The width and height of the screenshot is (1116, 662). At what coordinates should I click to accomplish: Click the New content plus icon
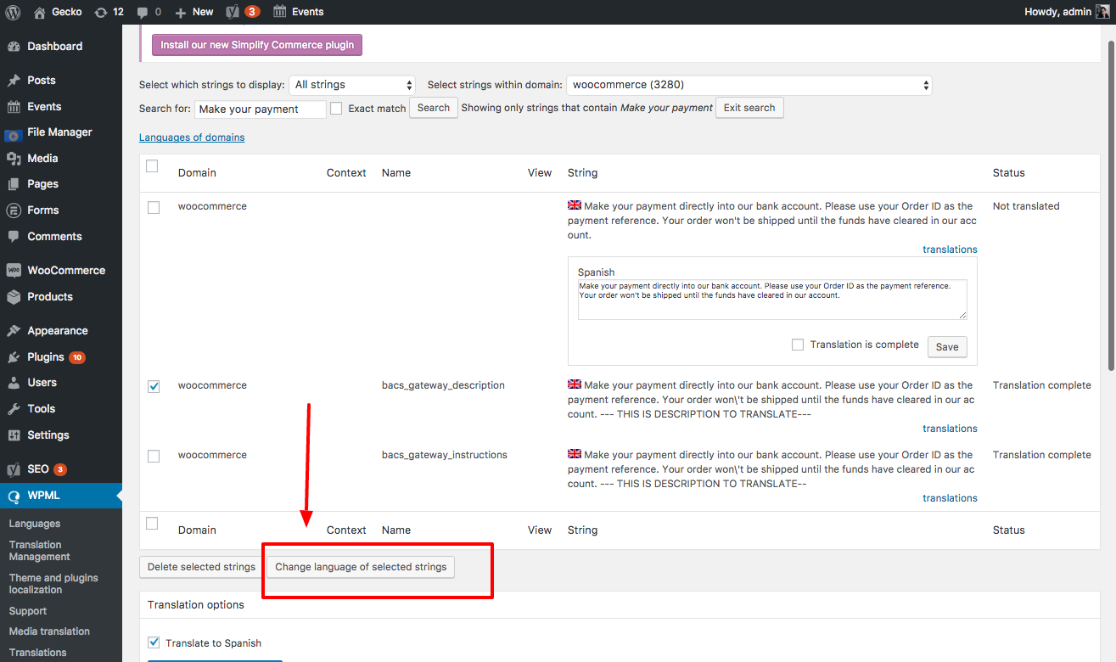tap(180, 12)
